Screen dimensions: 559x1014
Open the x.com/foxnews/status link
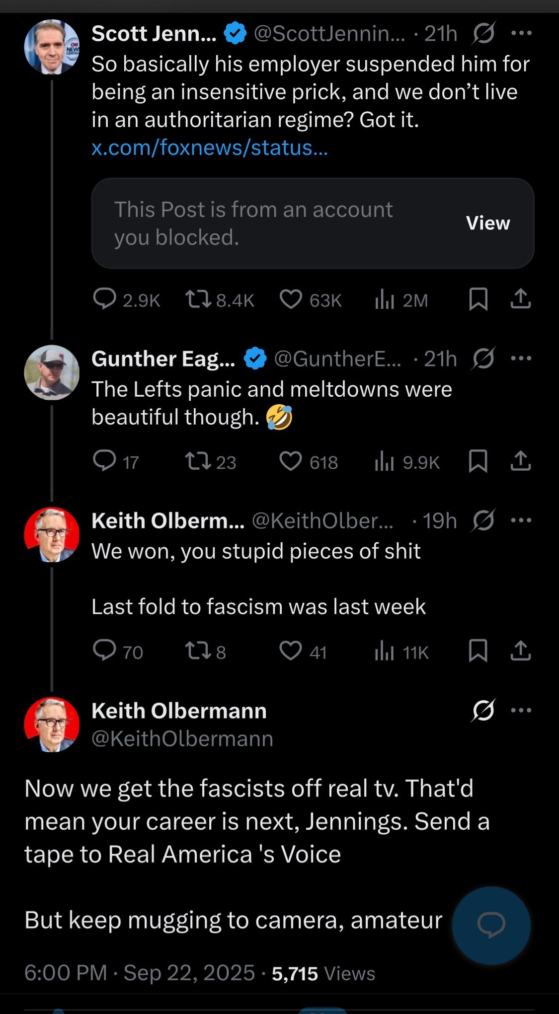click(210, 147)
